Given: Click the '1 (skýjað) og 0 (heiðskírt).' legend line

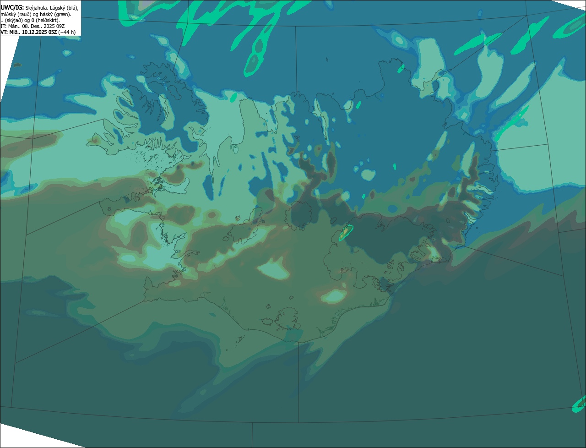Looking at the screenshot, I should (x=30, y=20).
